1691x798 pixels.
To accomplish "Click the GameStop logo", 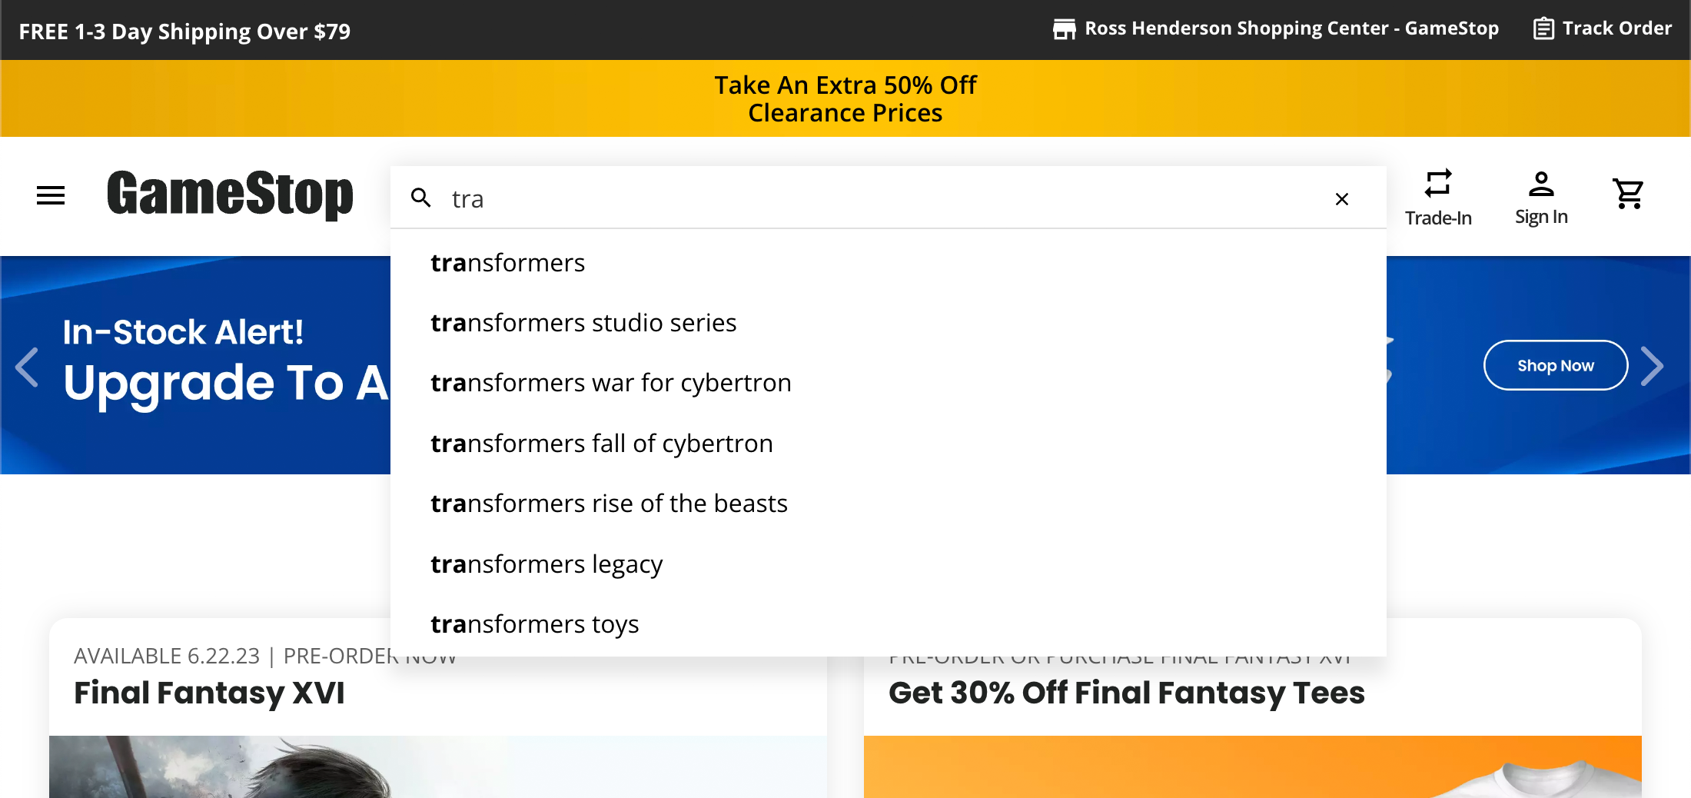I will pos(230,195).
